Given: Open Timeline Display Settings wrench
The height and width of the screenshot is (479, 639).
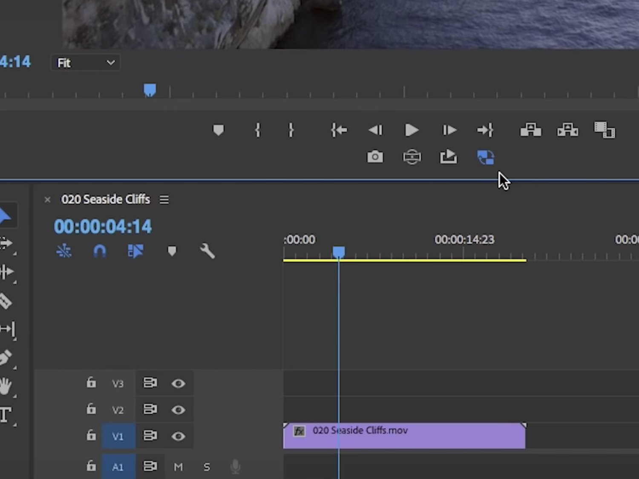Looking at the screenshot, I should point(207,251).
